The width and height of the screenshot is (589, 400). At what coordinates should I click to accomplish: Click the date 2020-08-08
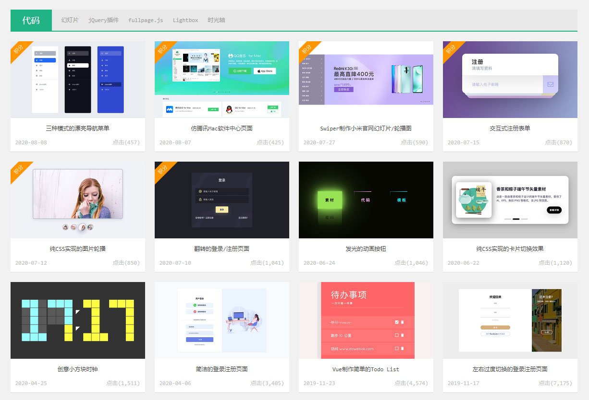pyautogui.click(x=31, y=142)
